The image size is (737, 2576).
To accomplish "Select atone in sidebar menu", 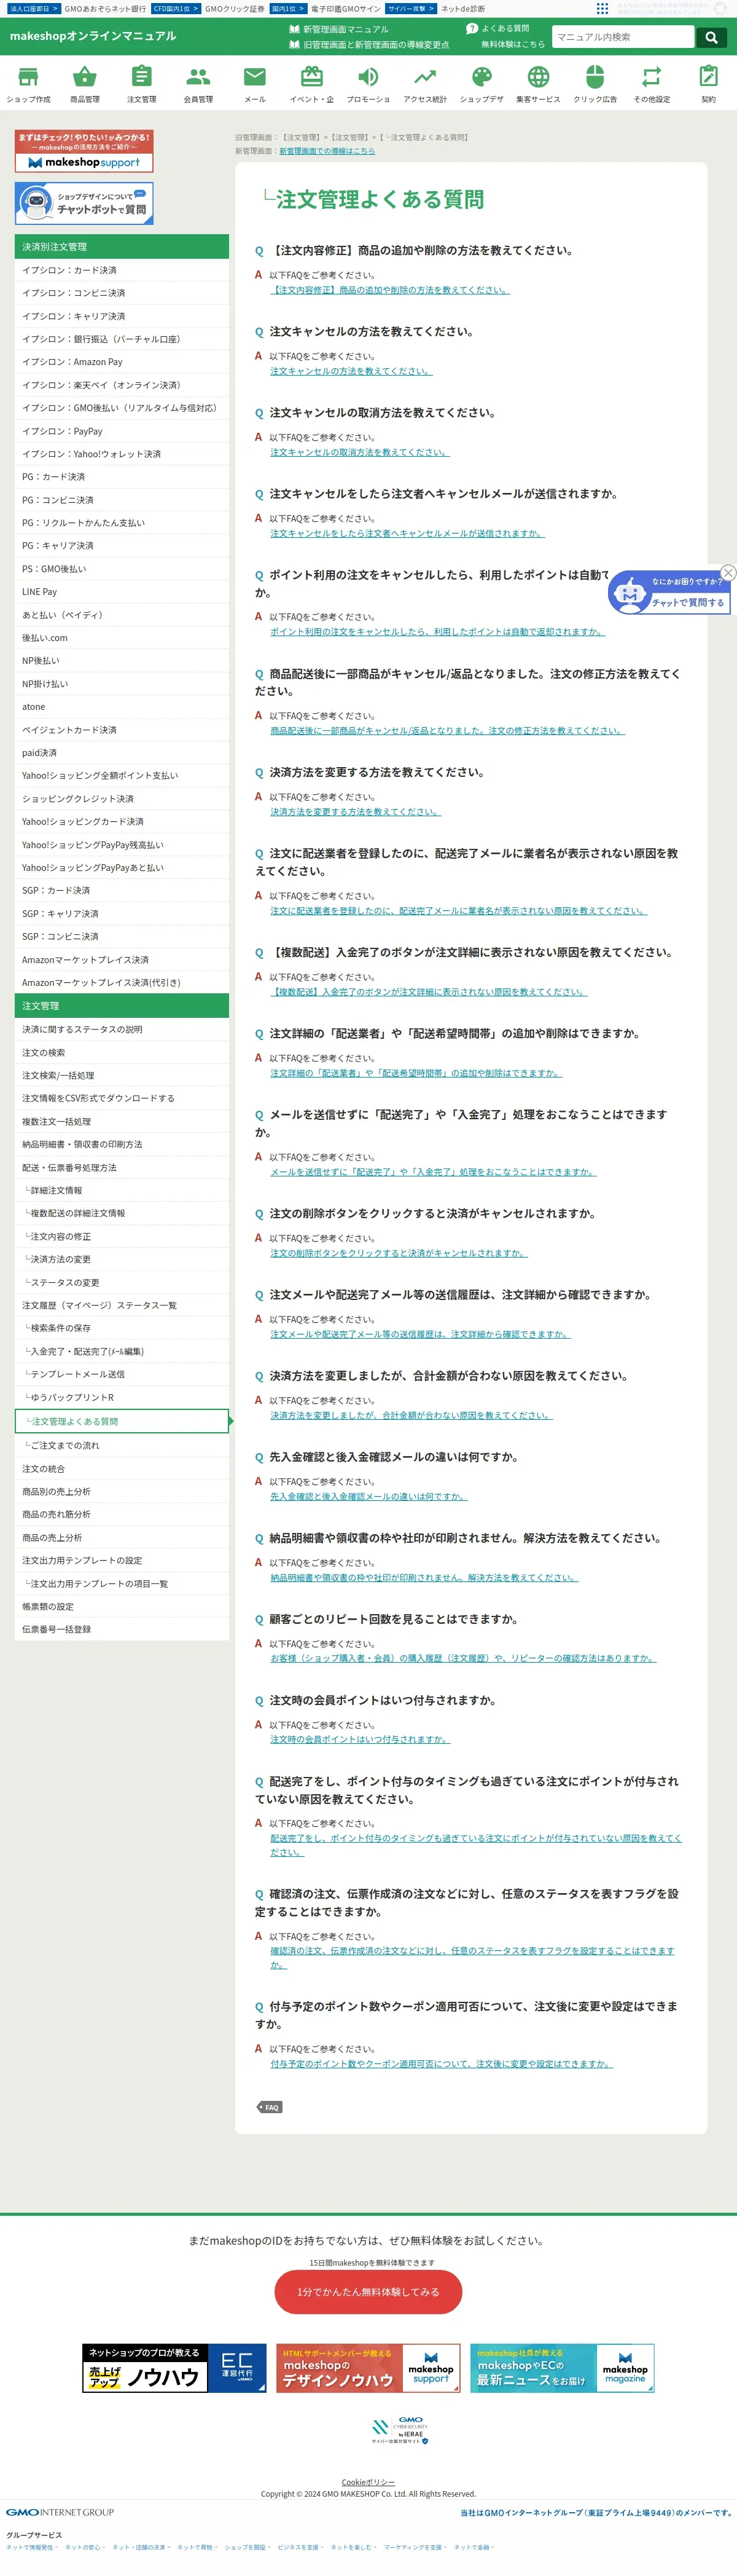I will coord(122,707).
